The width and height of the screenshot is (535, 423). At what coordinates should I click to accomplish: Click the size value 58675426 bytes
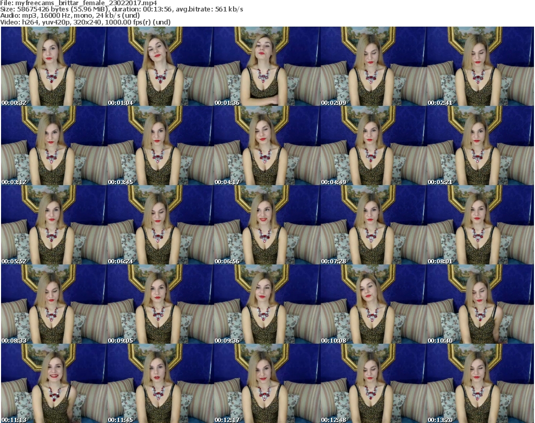[43, 9]
